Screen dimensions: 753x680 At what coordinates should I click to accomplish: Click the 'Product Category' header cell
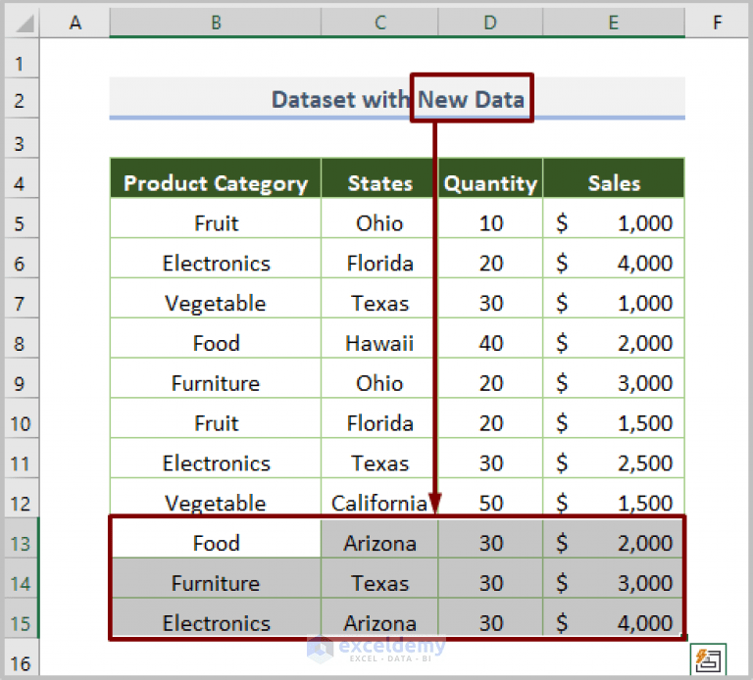(x=216, y=178)
